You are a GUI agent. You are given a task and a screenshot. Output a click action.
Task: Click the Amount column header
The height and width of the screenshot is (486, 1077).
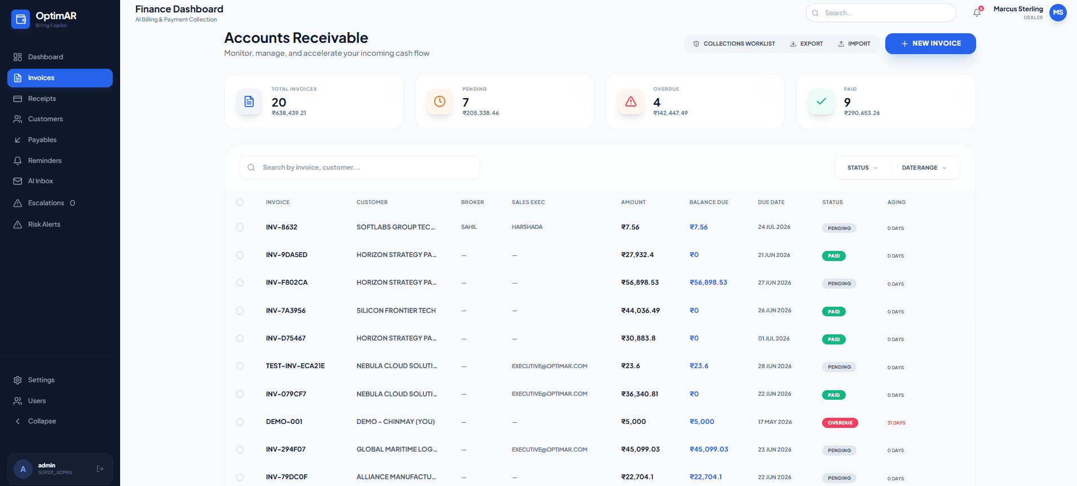click(633, 202)
